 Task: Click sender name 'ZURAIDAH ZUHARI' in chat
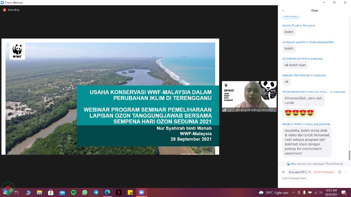(x=294, y=59)
